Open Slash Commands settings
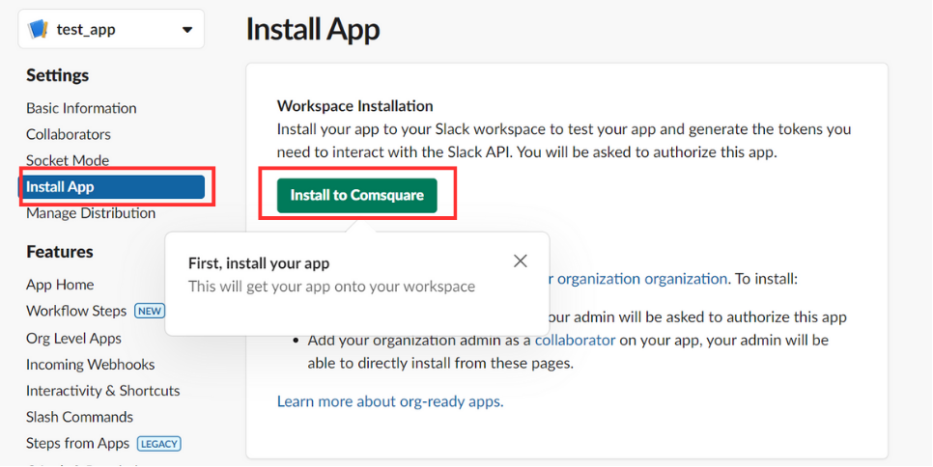This screenshot has height=467, width=933. (80, 417)
